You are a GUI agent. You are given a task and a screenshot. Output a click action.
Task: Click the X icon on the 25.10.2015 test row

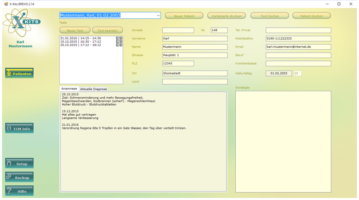121,45
